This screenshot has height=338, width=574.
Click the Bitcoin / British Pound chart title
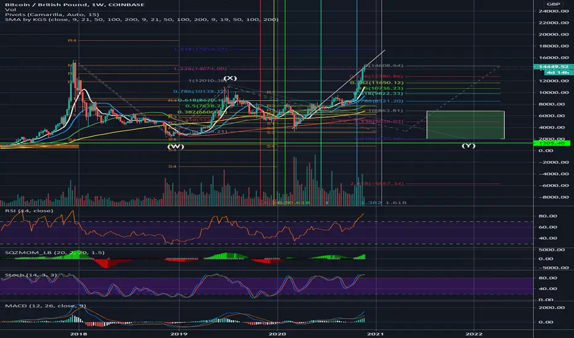75,5
